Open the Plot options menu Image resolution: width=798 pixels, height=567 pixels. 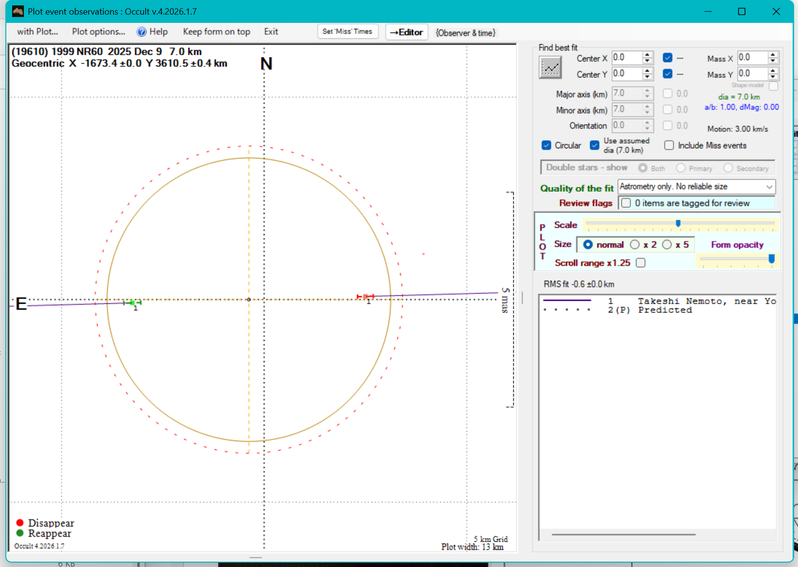98,32
